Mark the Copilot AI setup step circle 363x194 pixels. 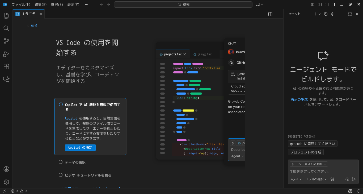click(x=61, y=104)
